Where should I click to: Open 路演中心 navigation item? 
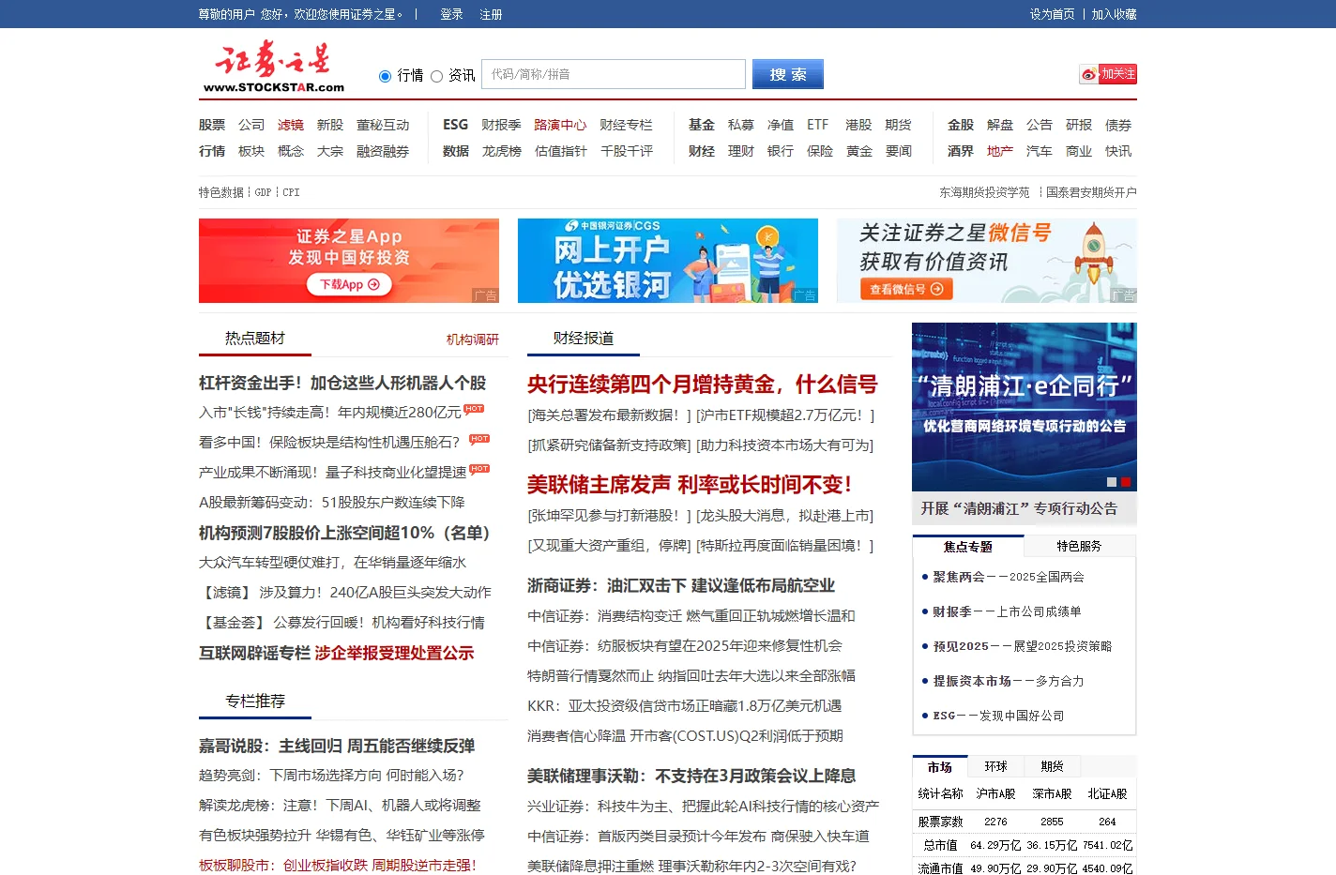[560, 125]
